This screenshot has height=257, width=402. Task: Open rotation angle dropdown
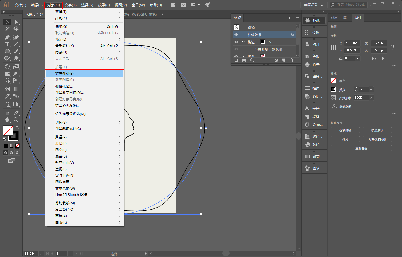pyautogui.click(x=357, y=58)
